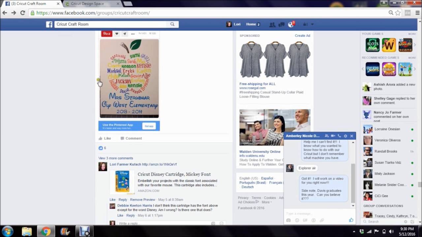This screenshot has width=422, height=237.
Task: Open the Cricut Disney Cartridge, Mickey Font preview
Action: pos(174,174)
